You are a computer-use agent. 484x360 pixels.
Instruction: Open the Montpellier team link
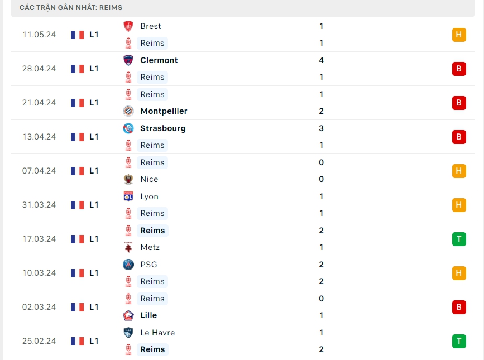tap(164, 111)
